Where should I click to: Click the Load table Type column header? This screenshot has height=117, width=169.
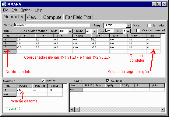[x=100, y=85]
